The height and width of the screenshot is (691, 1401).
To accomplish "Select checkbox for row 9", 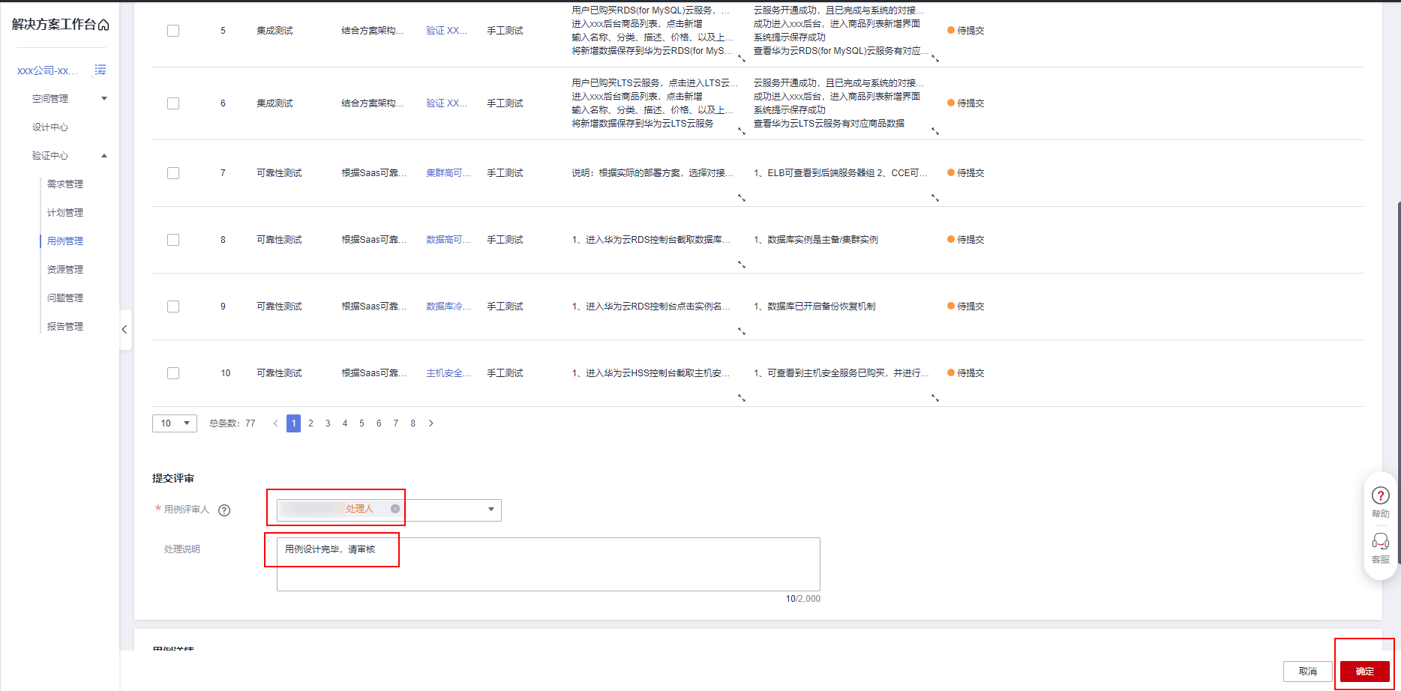I will click(x=173, y=307).
